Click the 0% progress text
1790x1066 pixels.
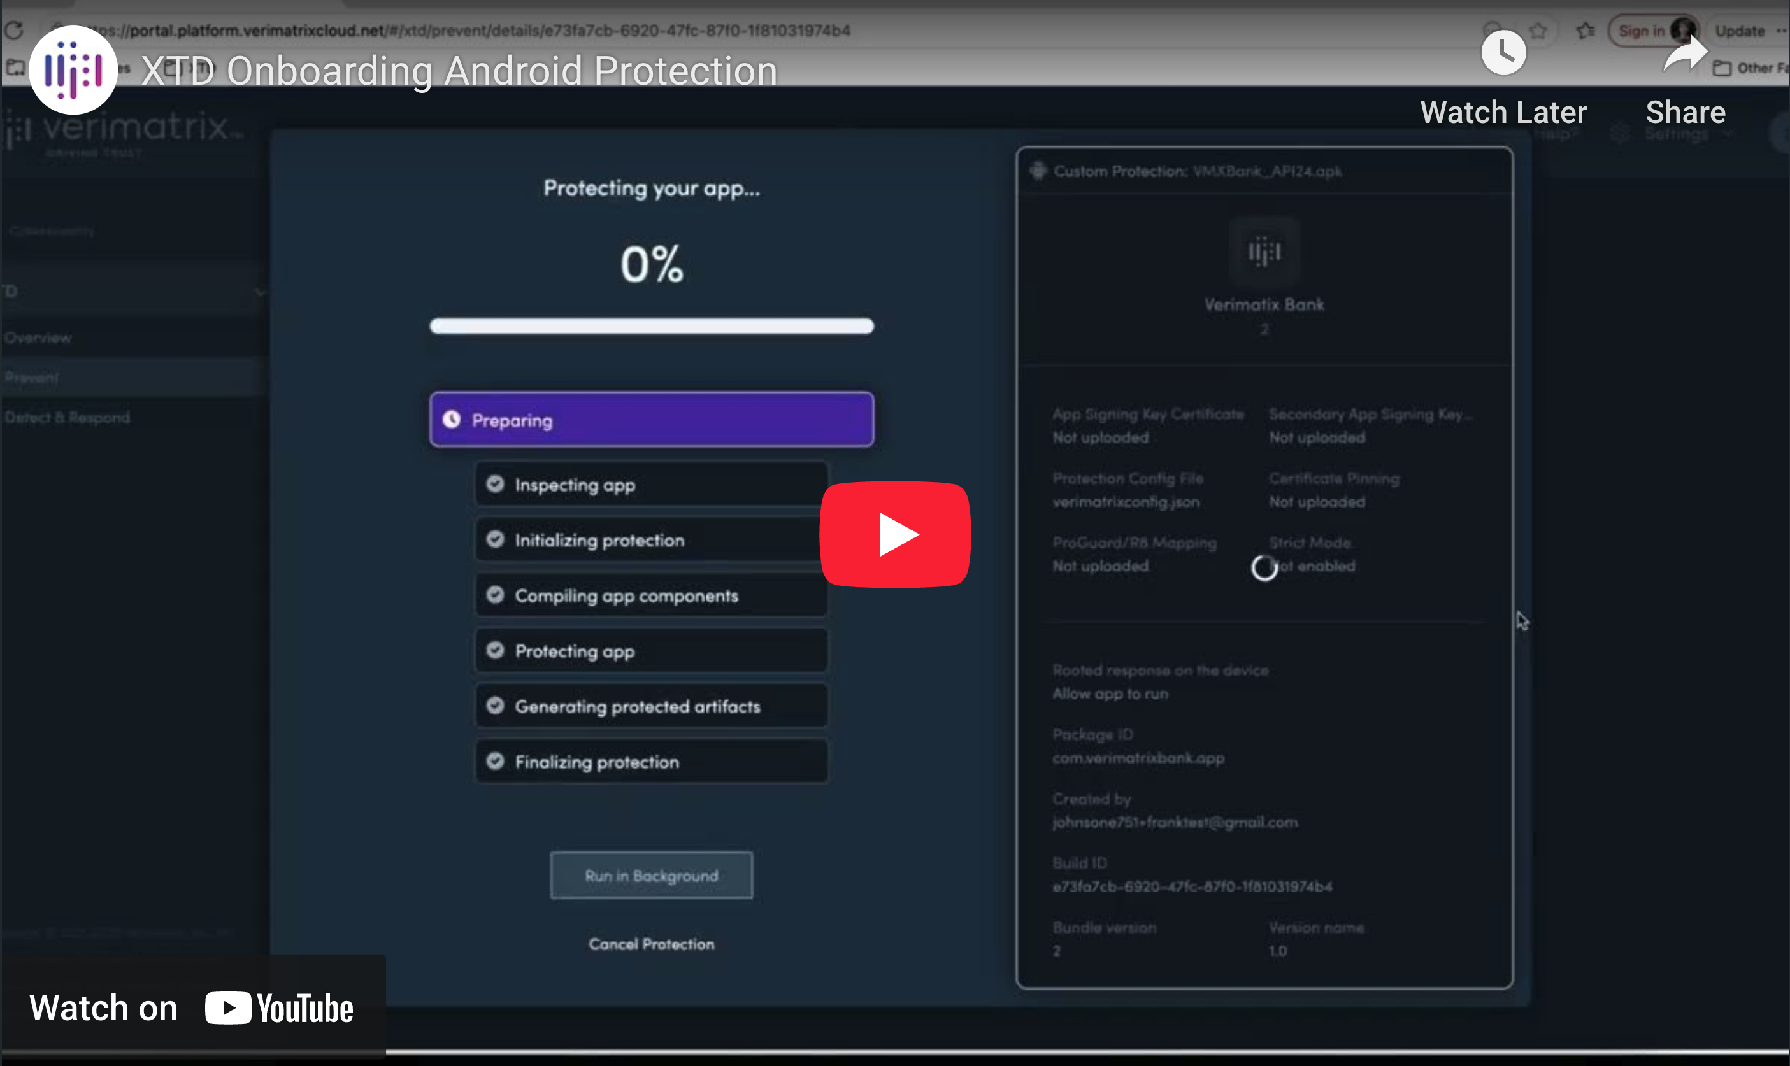point(652,264)
